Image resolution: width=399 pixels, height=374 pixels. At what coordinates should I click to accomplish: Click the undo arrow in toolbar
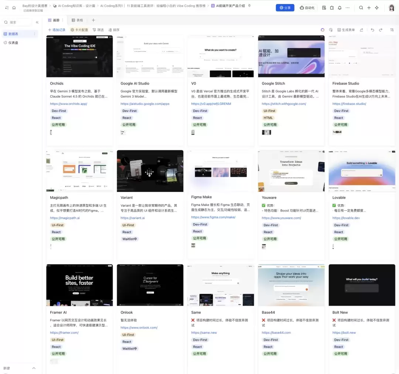pos(372,30)
